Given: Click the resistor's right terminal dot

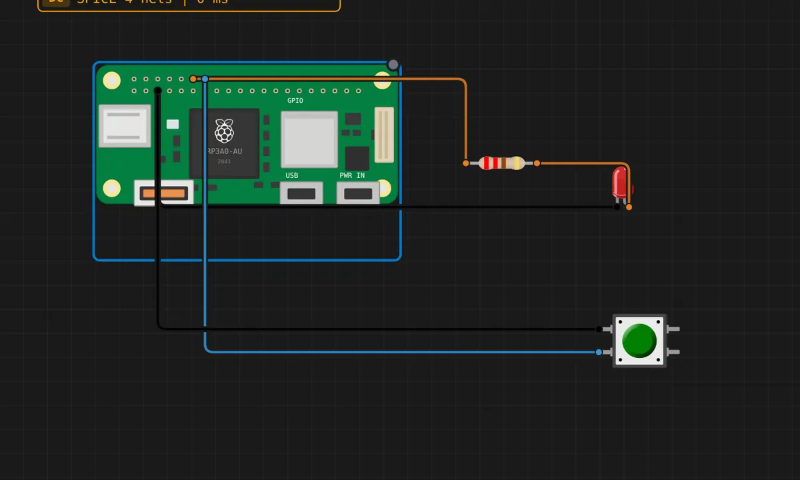Looking at the screenshot, I should point(537,163).
